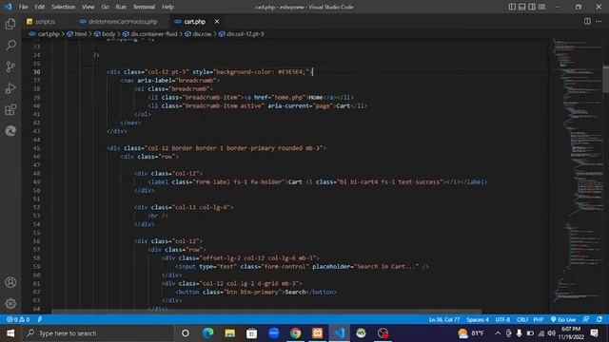609x342 pixels.
Task: Click the feedback icon in status bar
Action: tap(586, 319)
